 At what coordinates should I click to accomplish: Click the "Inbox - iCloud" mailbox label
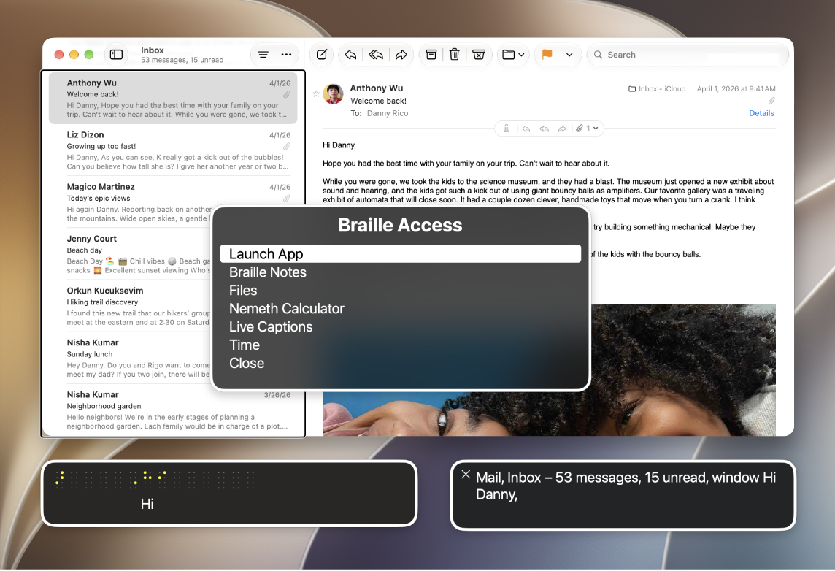[657, 89]
